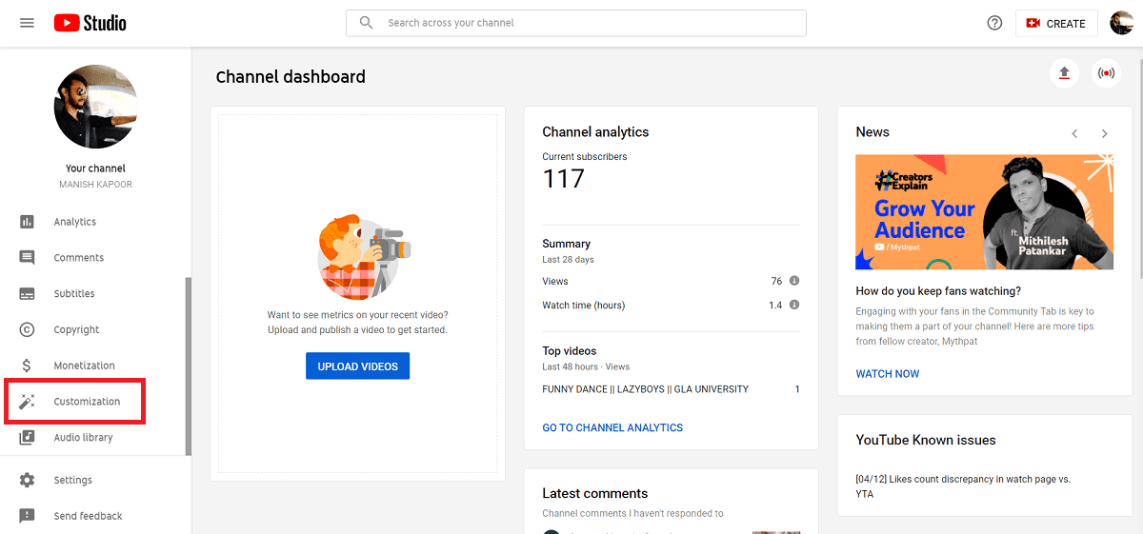Image resolution: width=1143 pixels, height=534 pixels.
Task: Click the 'YouTube Known issues' heading
Action: pyautogui.click(x=926, y=440)
